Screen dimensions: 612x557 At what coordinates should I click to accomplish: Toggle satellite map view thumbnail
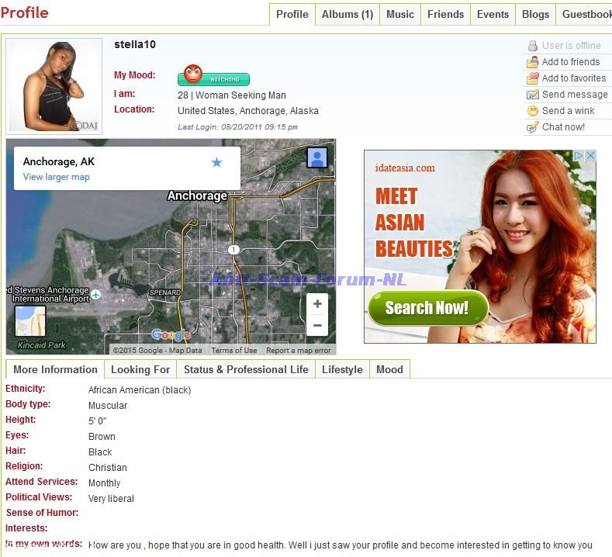click(30, 320)
